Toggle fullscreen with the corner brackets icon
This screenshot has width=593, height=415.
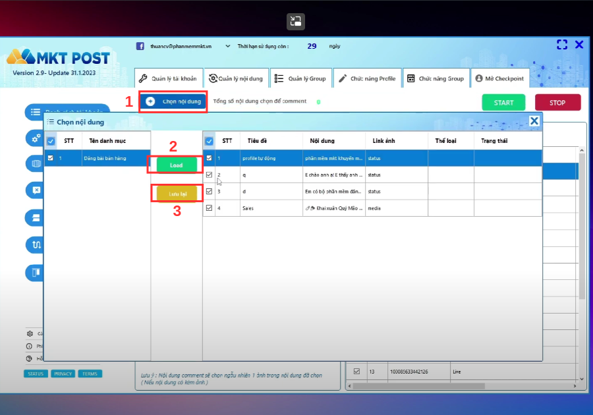[x=562, y=45]
